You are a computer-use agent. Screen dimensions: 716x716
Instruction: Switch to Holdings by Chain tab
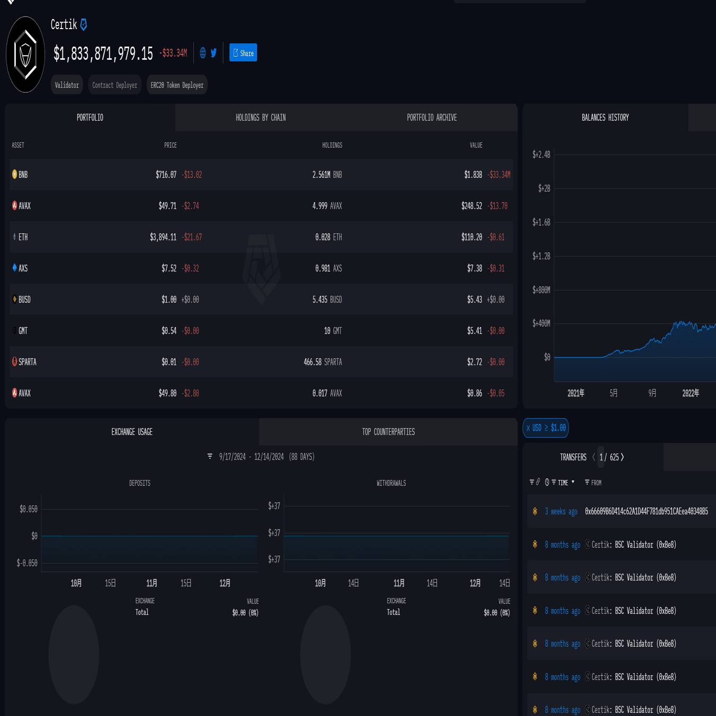pos(260,117)
